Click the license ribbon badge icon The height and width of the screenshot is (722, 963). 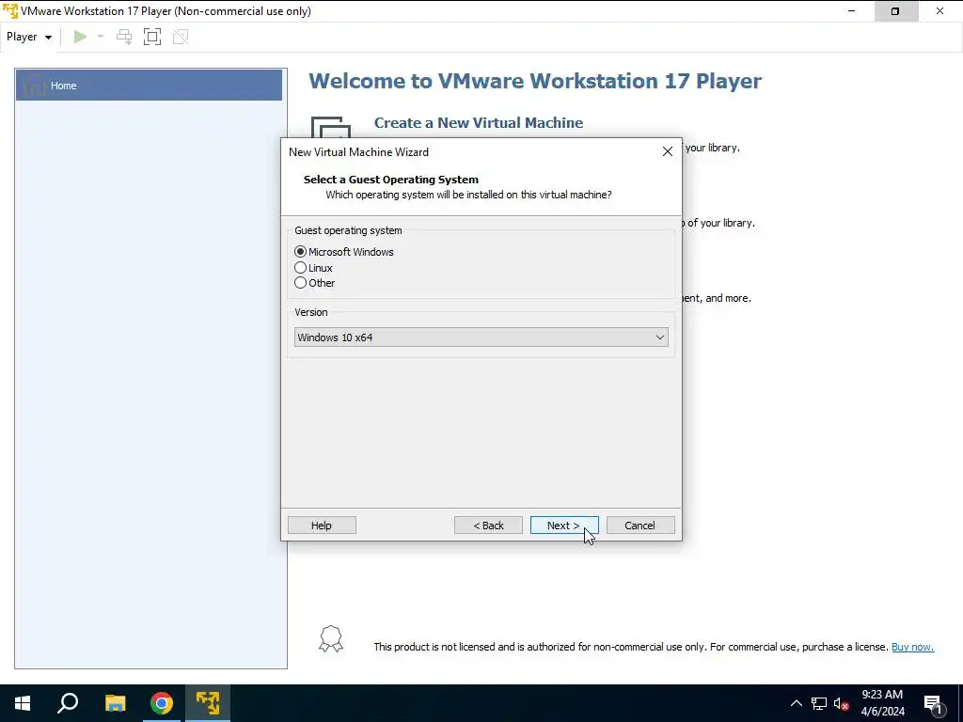[331, 639]
